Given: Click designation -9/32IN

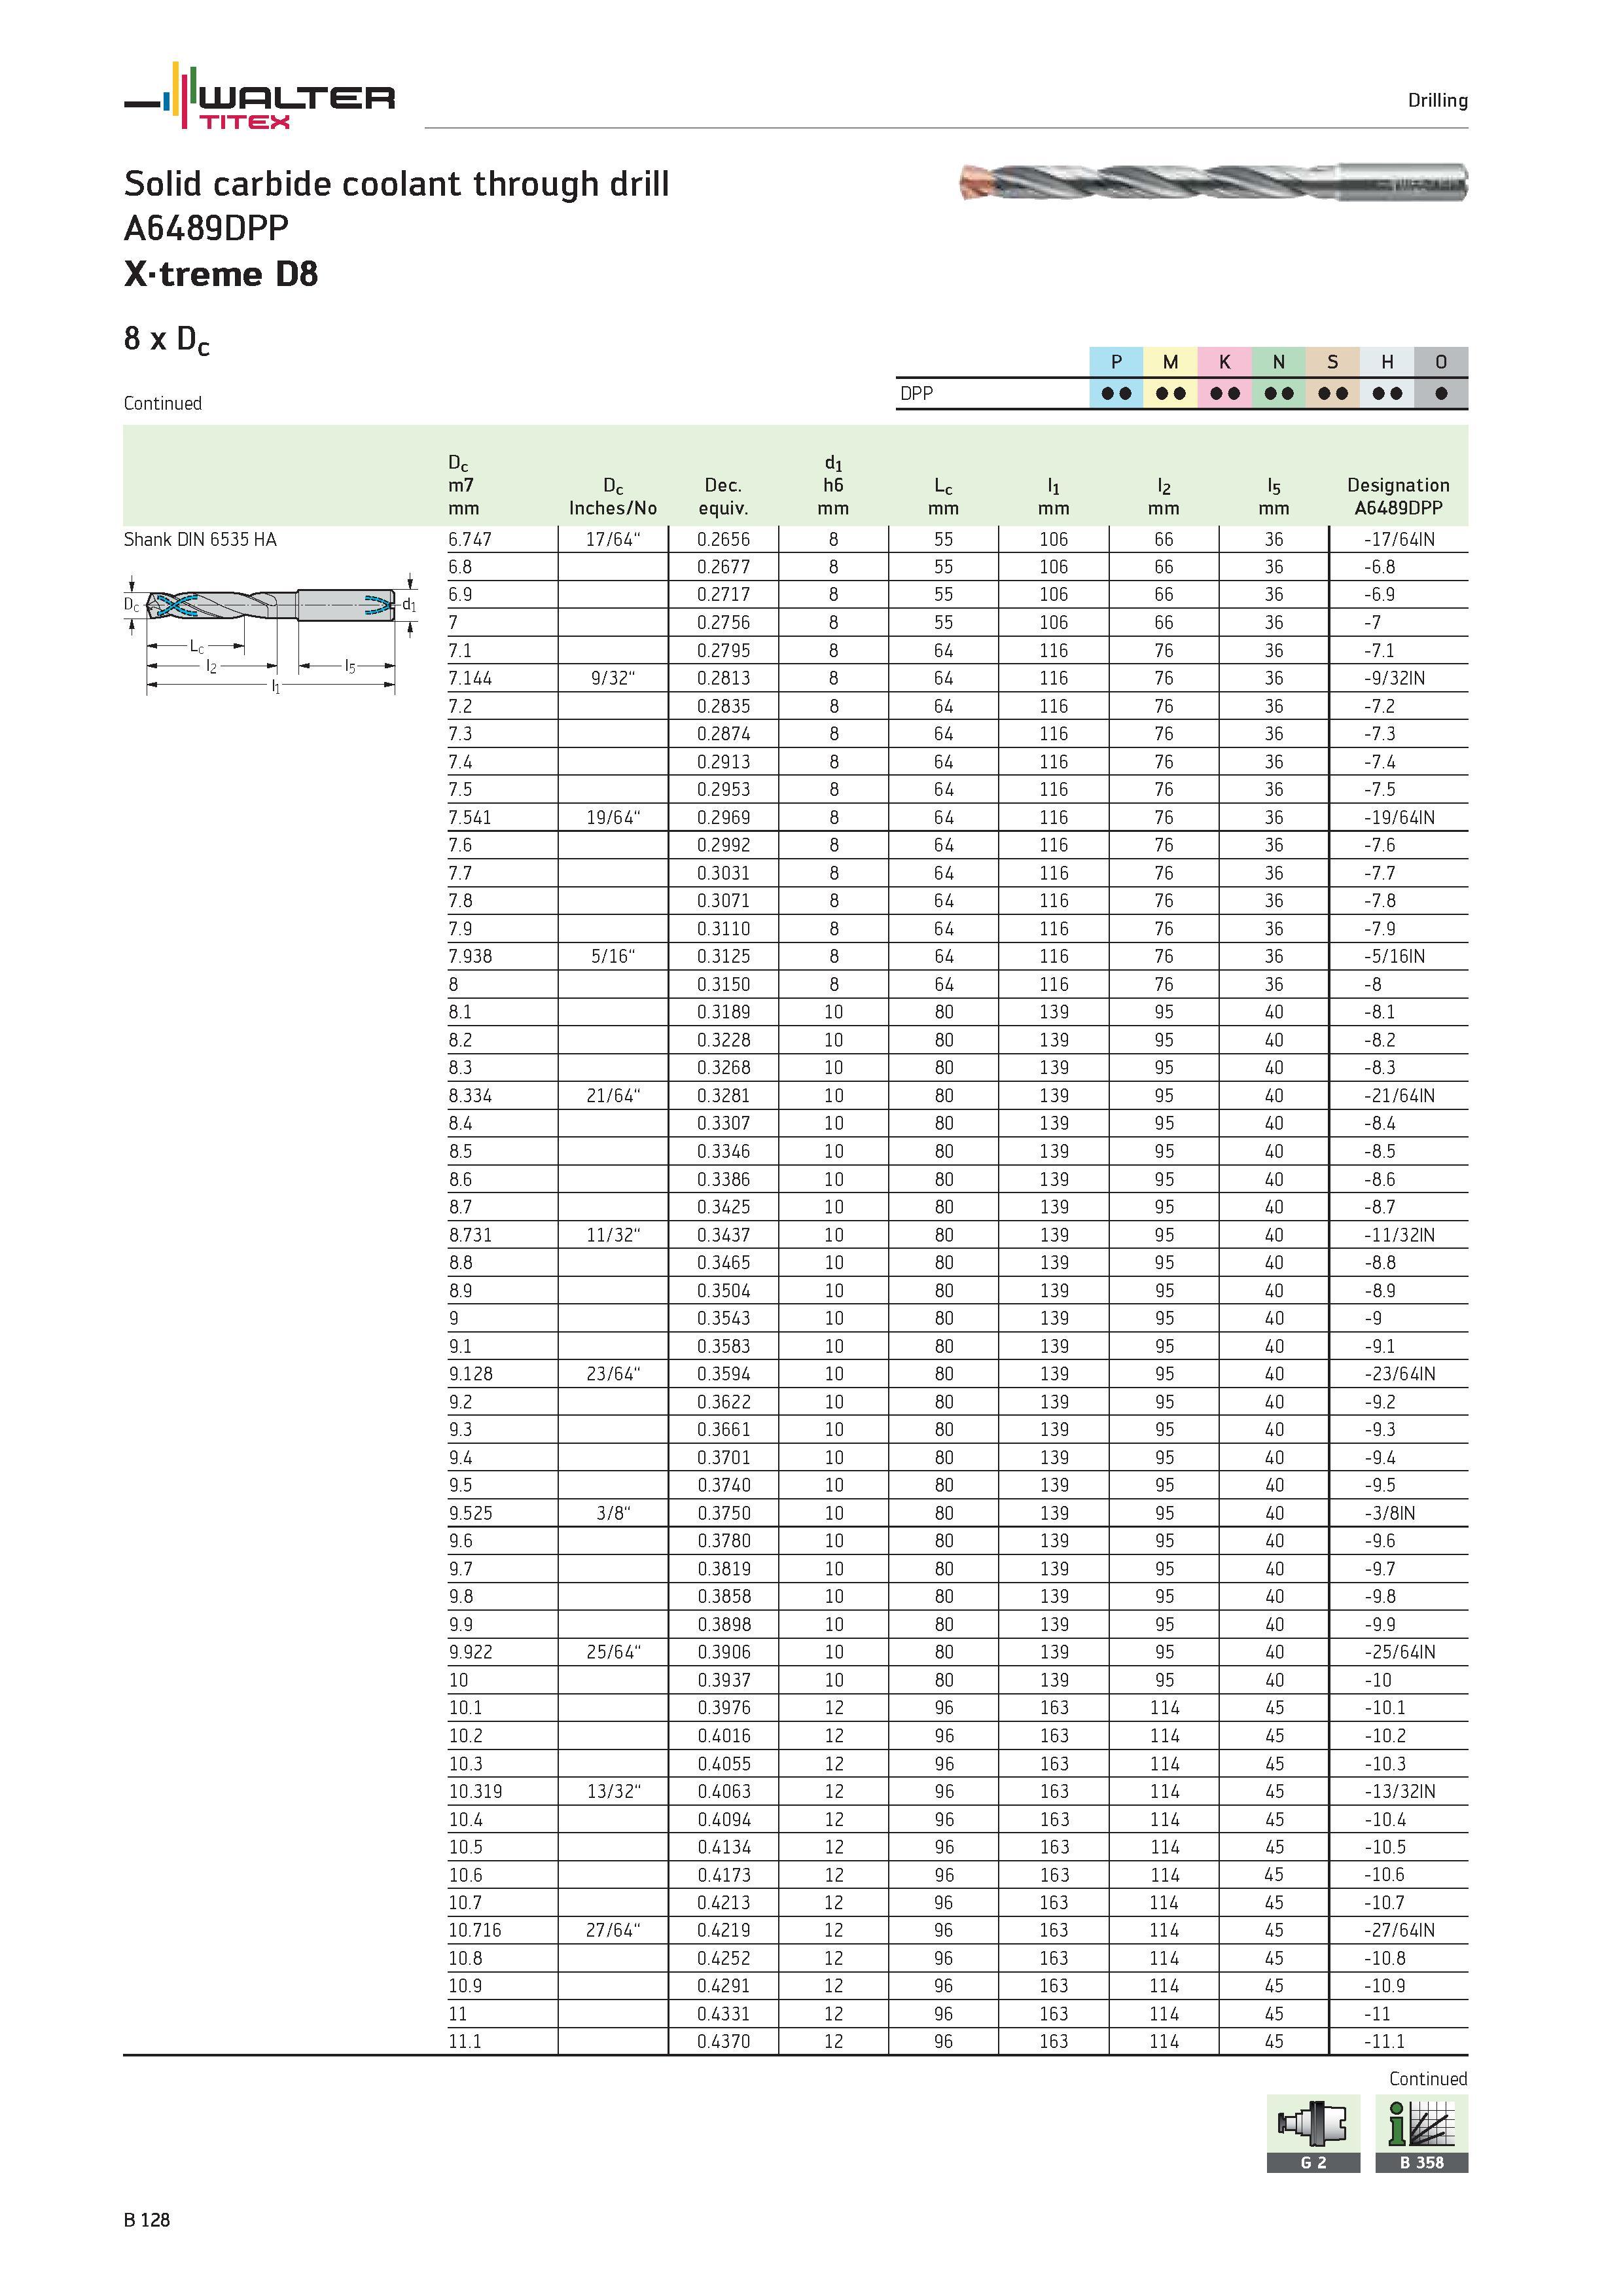Looking at the screenshot, I should (1395, 679).
